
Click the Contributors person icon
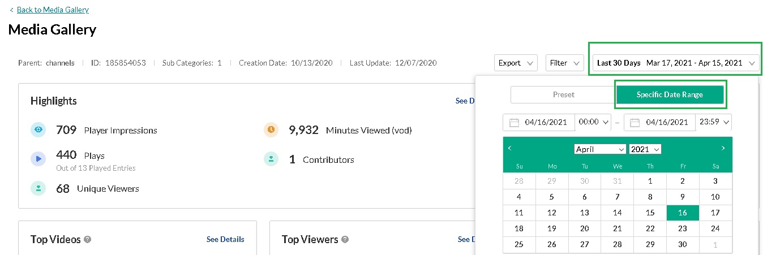pyautogui.click(x=271, y=159)
